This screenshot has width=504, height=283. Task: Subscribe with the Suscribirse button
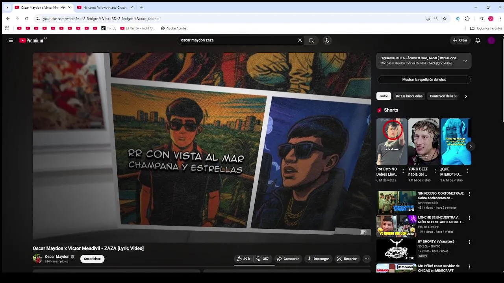pyautogui.click(x=92, y=259)
